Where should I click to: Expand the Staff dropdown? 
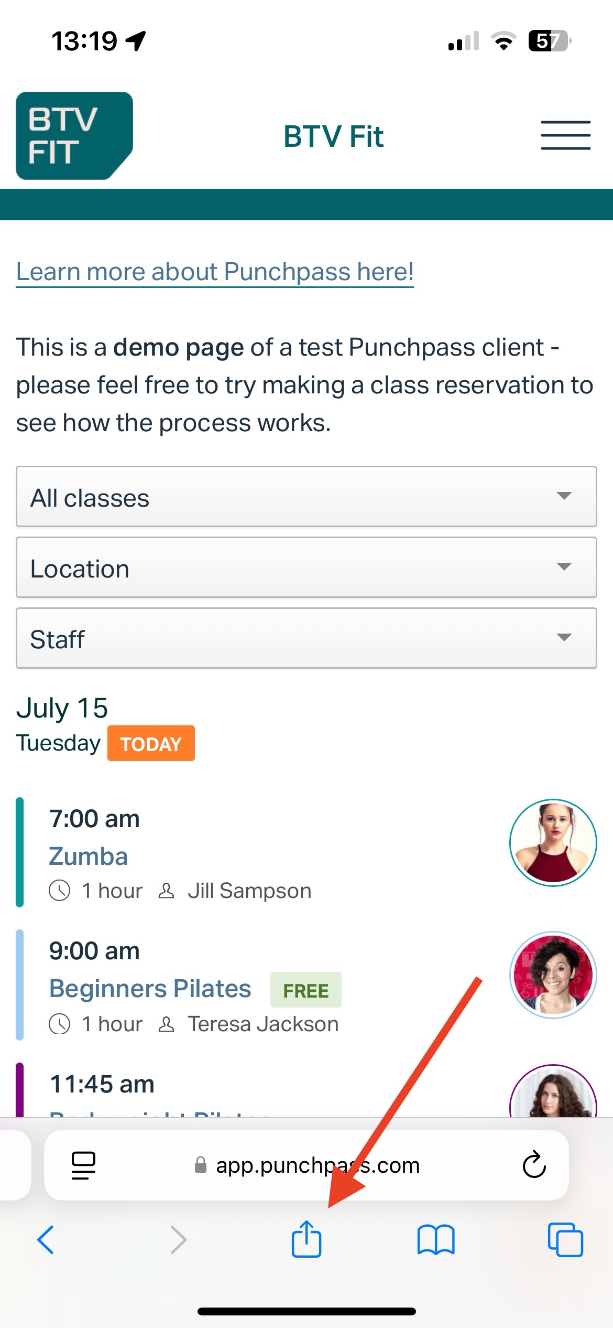click(306, 638)
